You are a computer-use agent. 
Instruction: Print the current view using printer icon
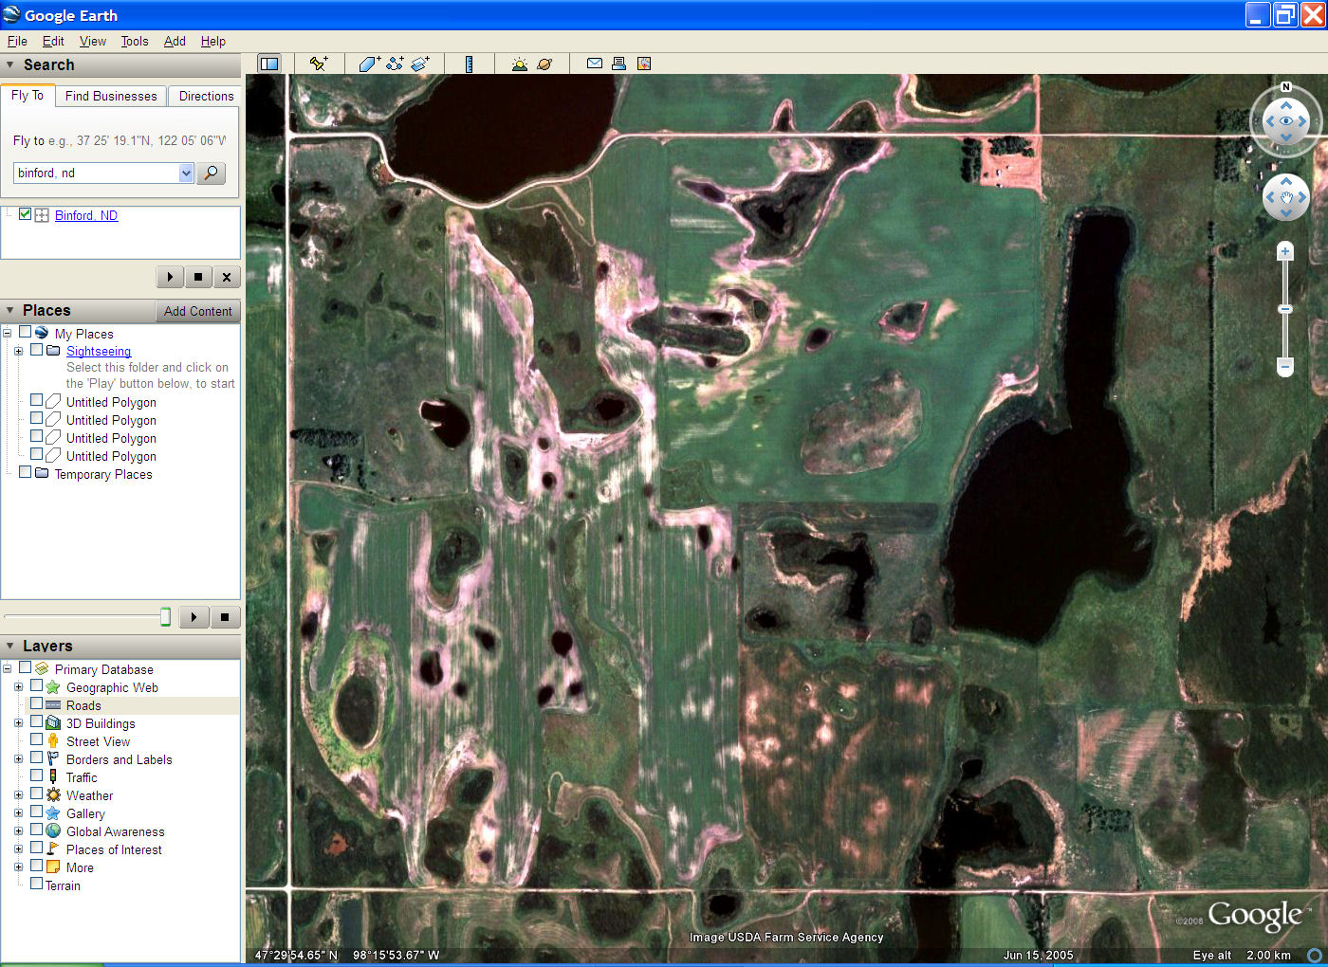click(x=618, y=64)
